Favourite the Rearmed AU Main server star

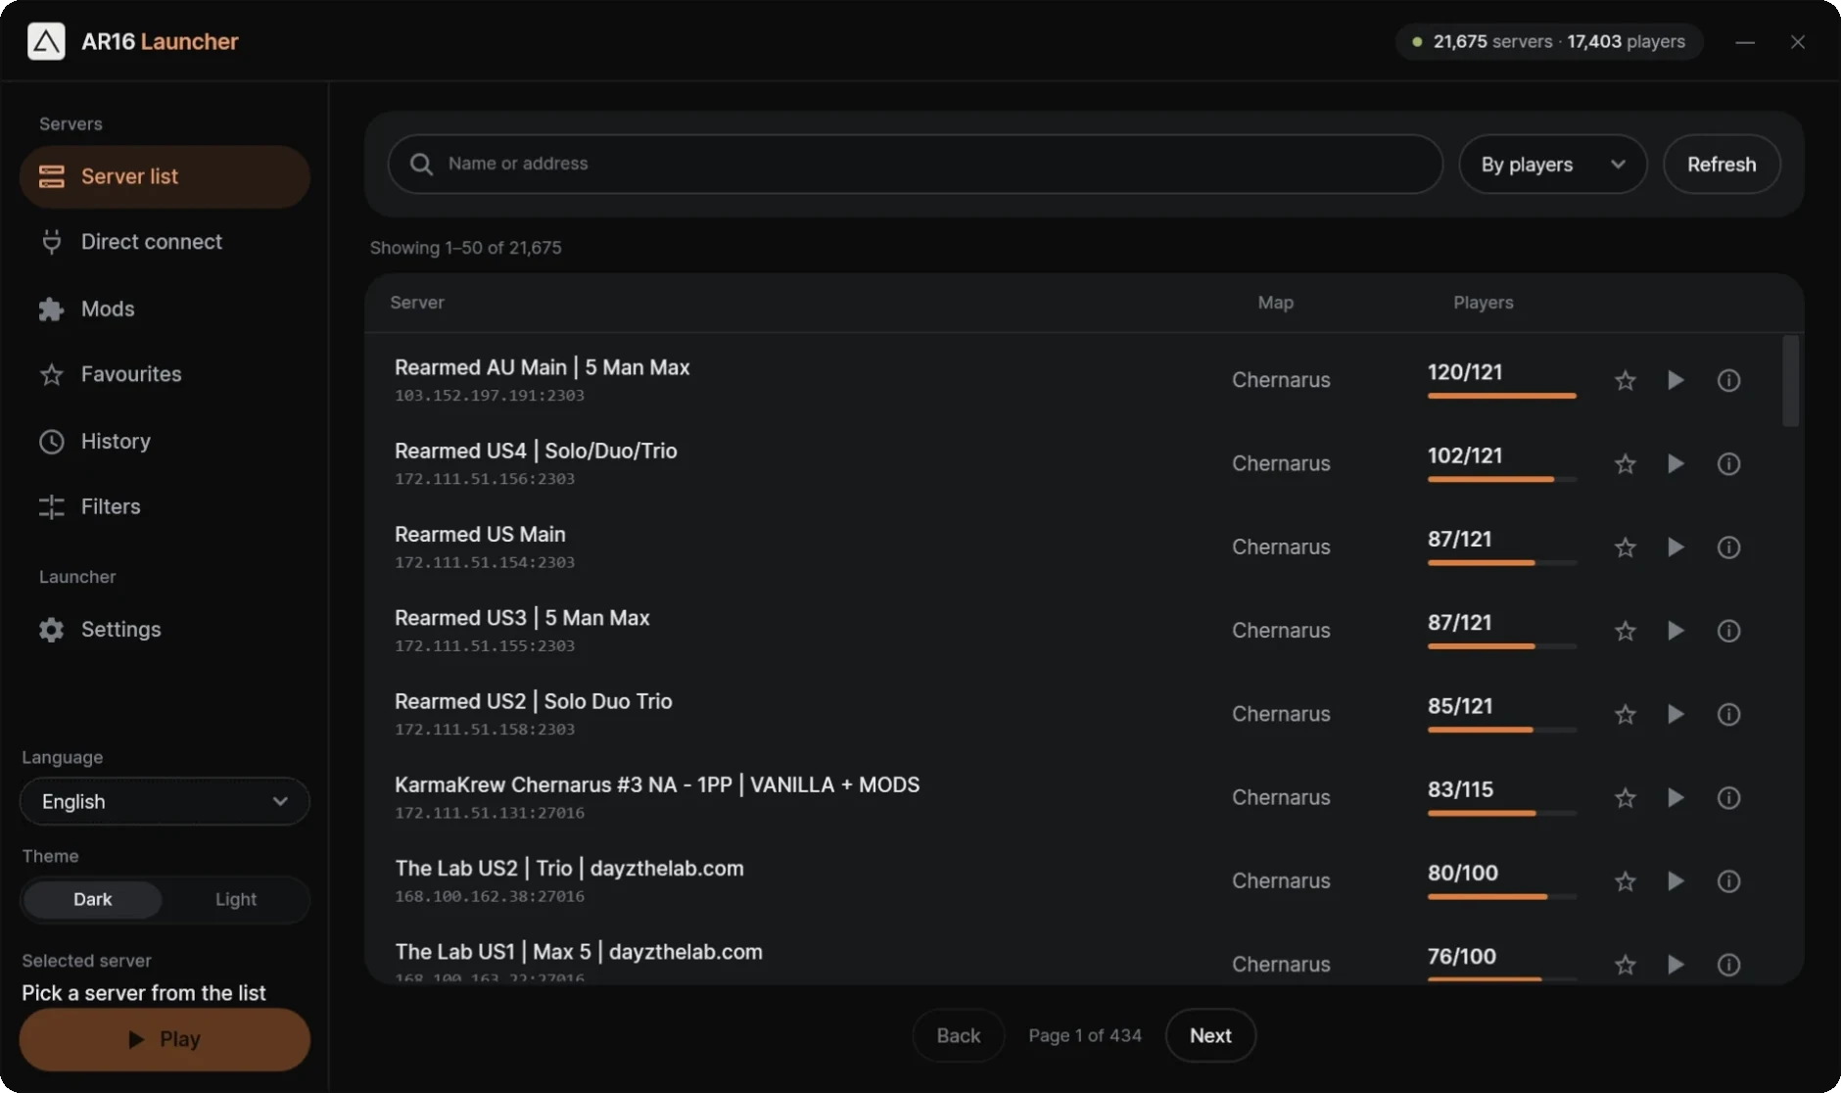click(x=1625, y=380)
